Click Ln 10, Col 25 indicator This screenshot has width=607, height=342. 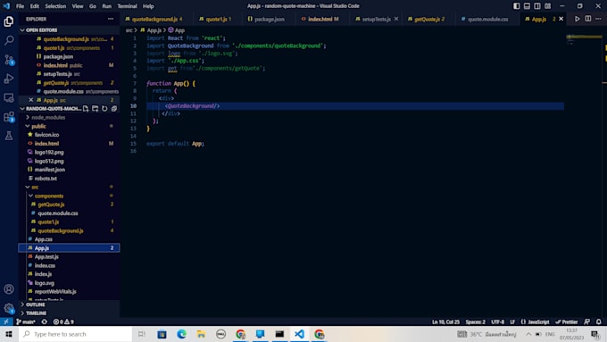click(445, 321)
